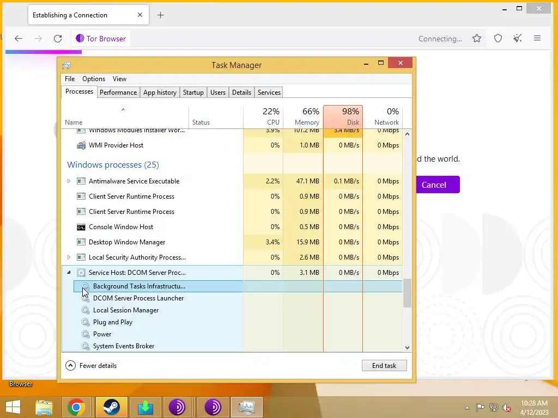This screenshot has height=418, width=558.
Task: Show hidden tray icons arrow
Action: [x=467, y=408]
